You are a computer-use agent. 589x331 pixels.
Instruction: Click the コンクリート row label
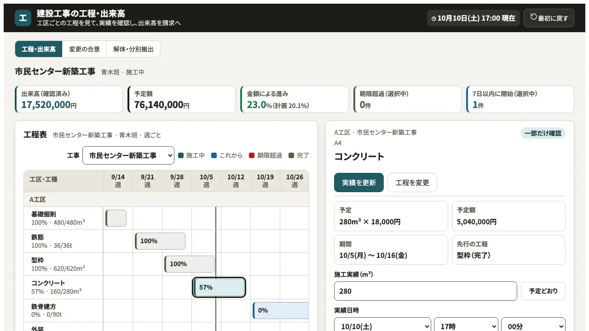point(64,287)
